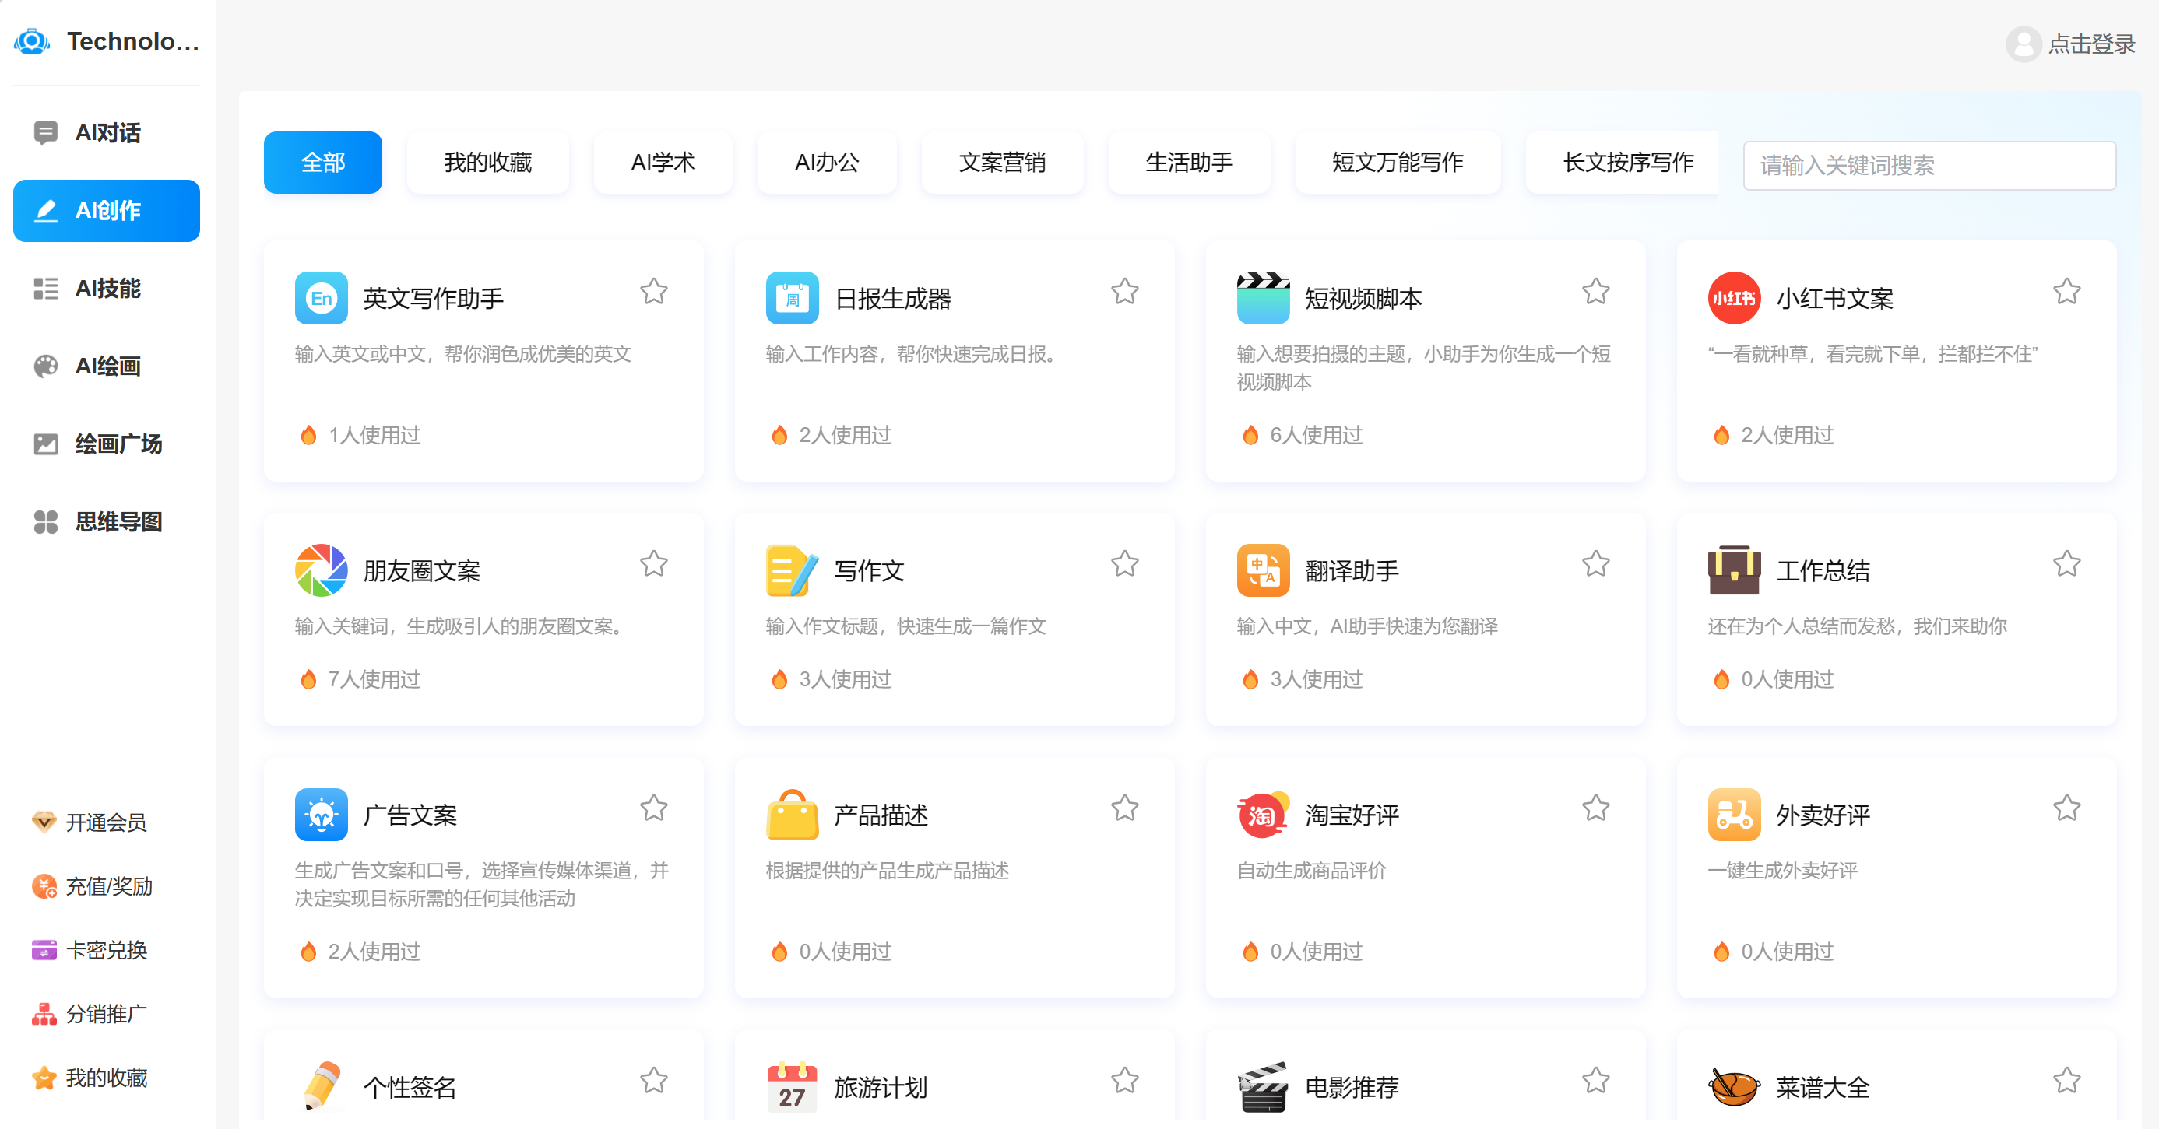Open 绘画广场 in the sidebar

[107, 444]
